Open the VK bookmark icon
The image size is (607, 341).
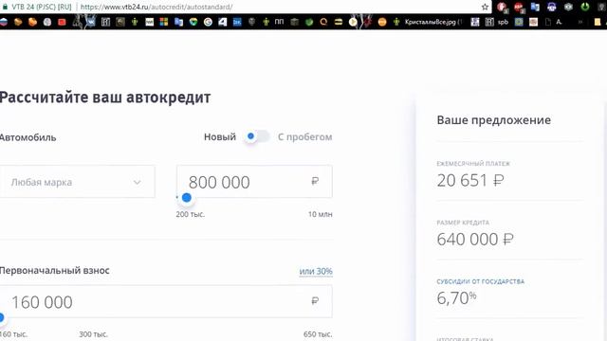[91, 22]
